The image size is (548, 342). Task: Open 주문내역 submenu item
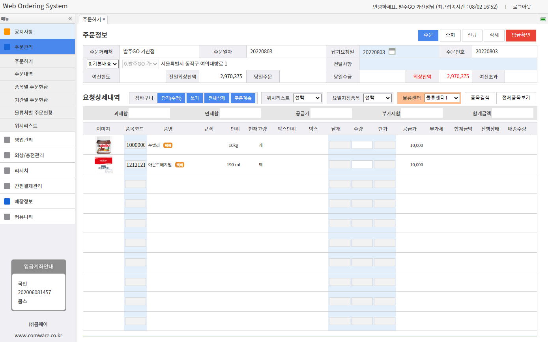coord(37,74)
